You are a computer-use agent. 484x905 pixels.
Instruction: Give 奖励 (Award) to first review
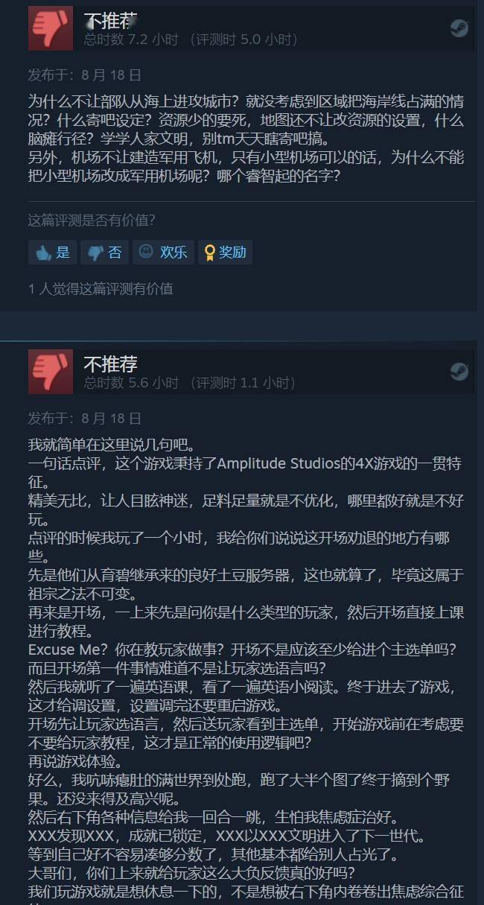click(x=225, y=252)
